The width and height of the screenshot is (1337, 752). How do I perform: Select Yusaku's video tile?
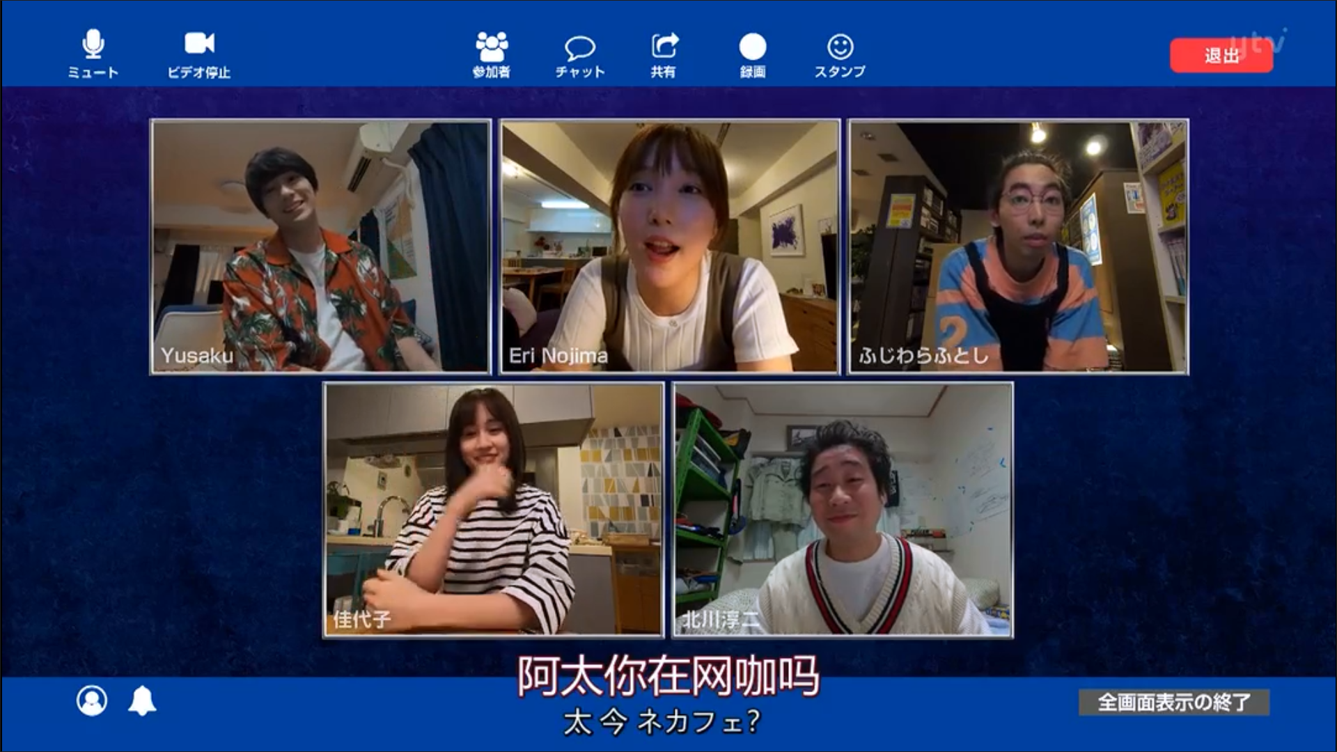tap(320, 246)
